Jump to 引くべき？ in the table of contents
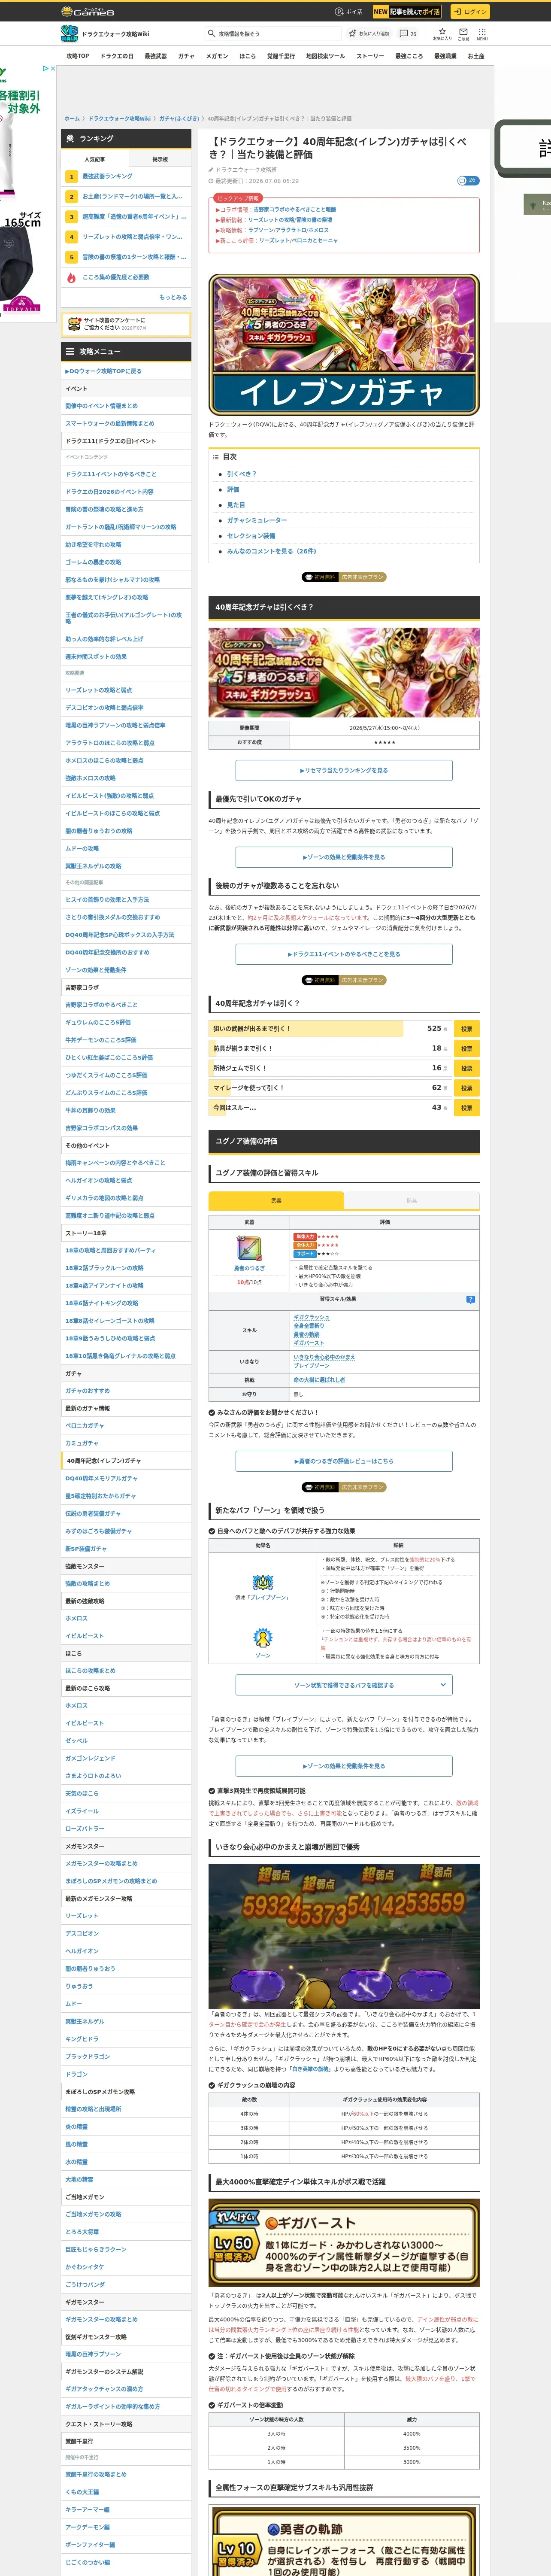 coord(241,474)
